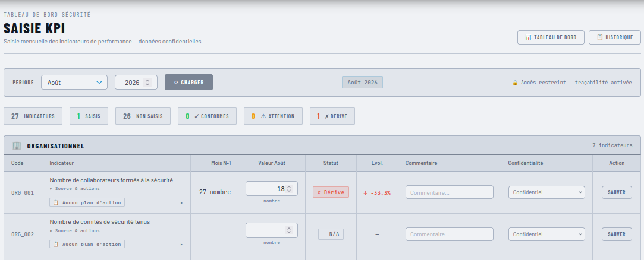
Task: Expand Source & actions for ORG_001
Action: [75, 189]
